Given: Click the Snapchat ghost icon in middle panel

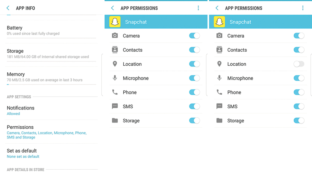Looking at the screenshot, I should pyautogui.click(x=115, y=22).
